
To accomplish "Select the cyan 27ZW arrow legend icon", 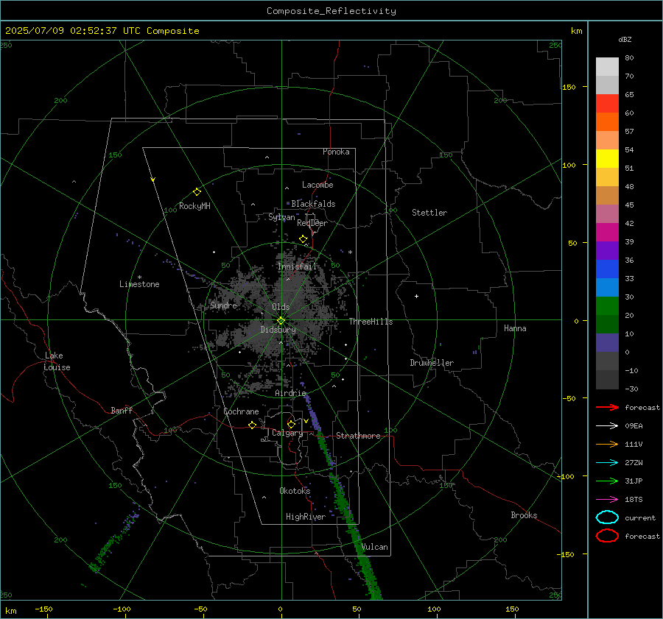I will [x=607, y=463].
